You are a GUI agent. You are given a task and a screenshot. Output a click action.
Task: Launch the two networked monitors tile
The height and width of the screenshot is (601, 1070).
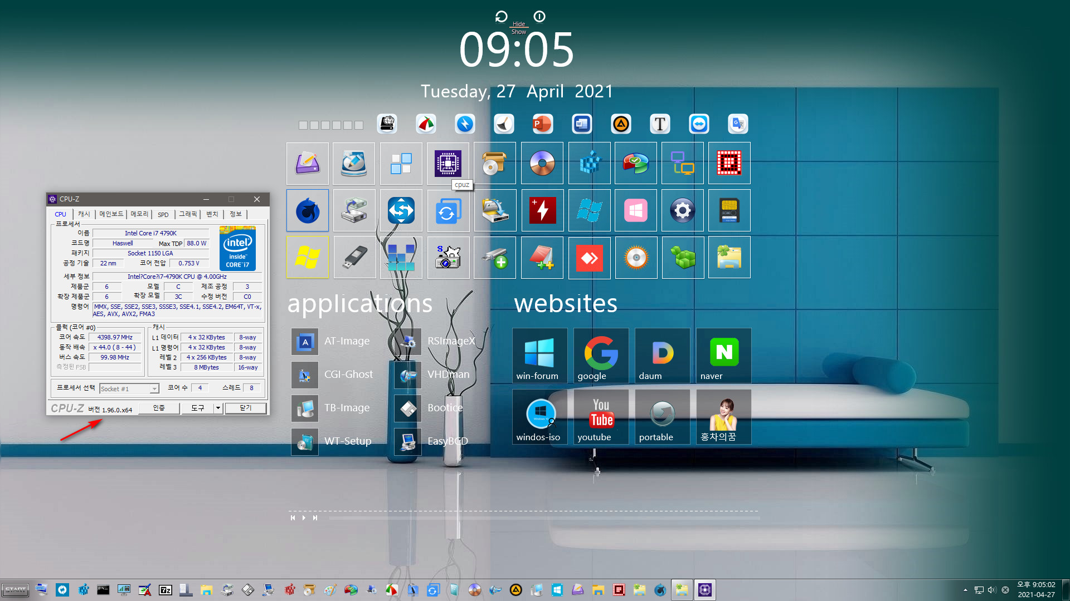[x=683, y=164]
